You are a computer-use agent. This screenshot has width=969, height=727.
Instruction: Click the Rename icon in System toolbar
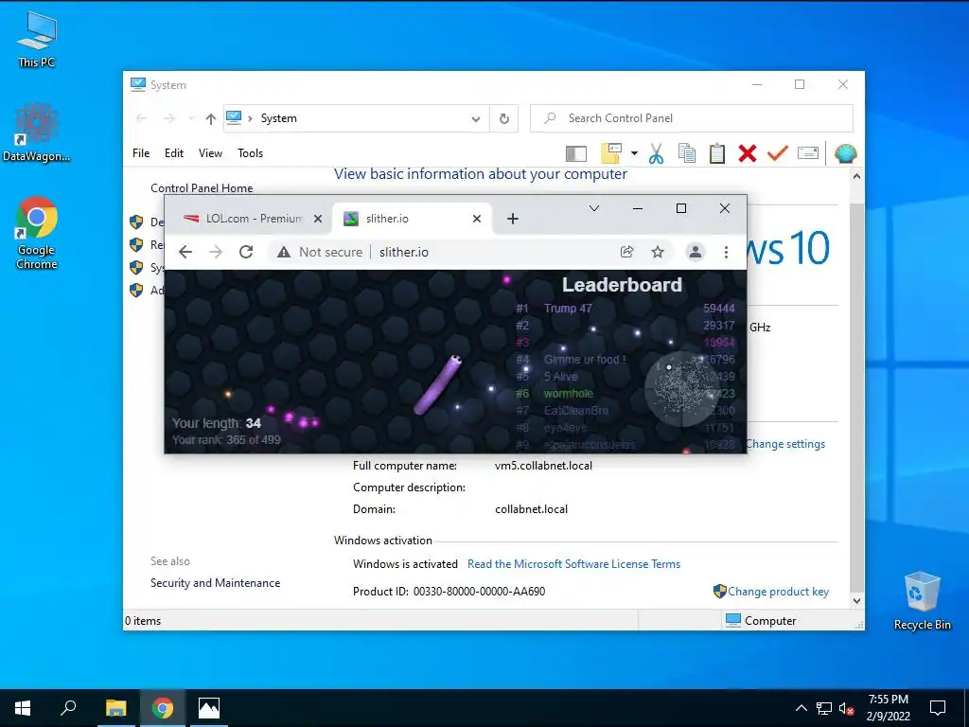(808, 152)
